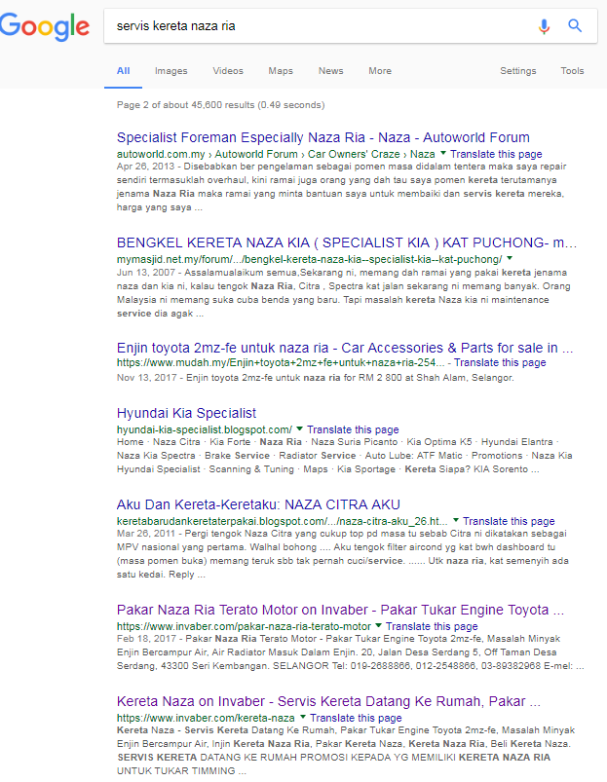Open Aku Dan Kereta-Keretaku NAZA CITRA link
Viewport: 607px width, 782px height.
[x=258, y=504]
